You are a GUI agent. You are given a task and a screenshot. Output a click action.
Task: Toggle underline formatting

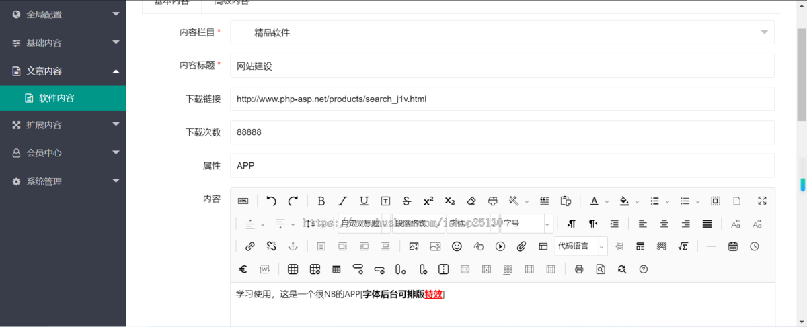pos(364,201)
